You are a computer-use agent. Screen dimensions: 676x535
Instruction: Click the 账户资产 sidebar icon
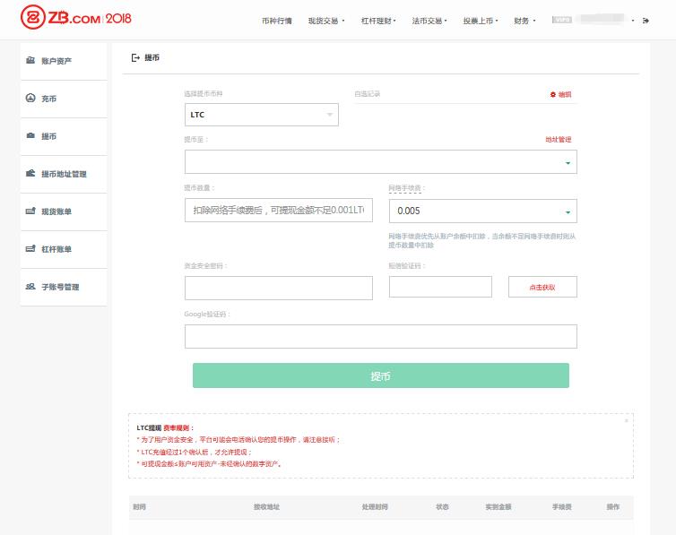point(30,61)
